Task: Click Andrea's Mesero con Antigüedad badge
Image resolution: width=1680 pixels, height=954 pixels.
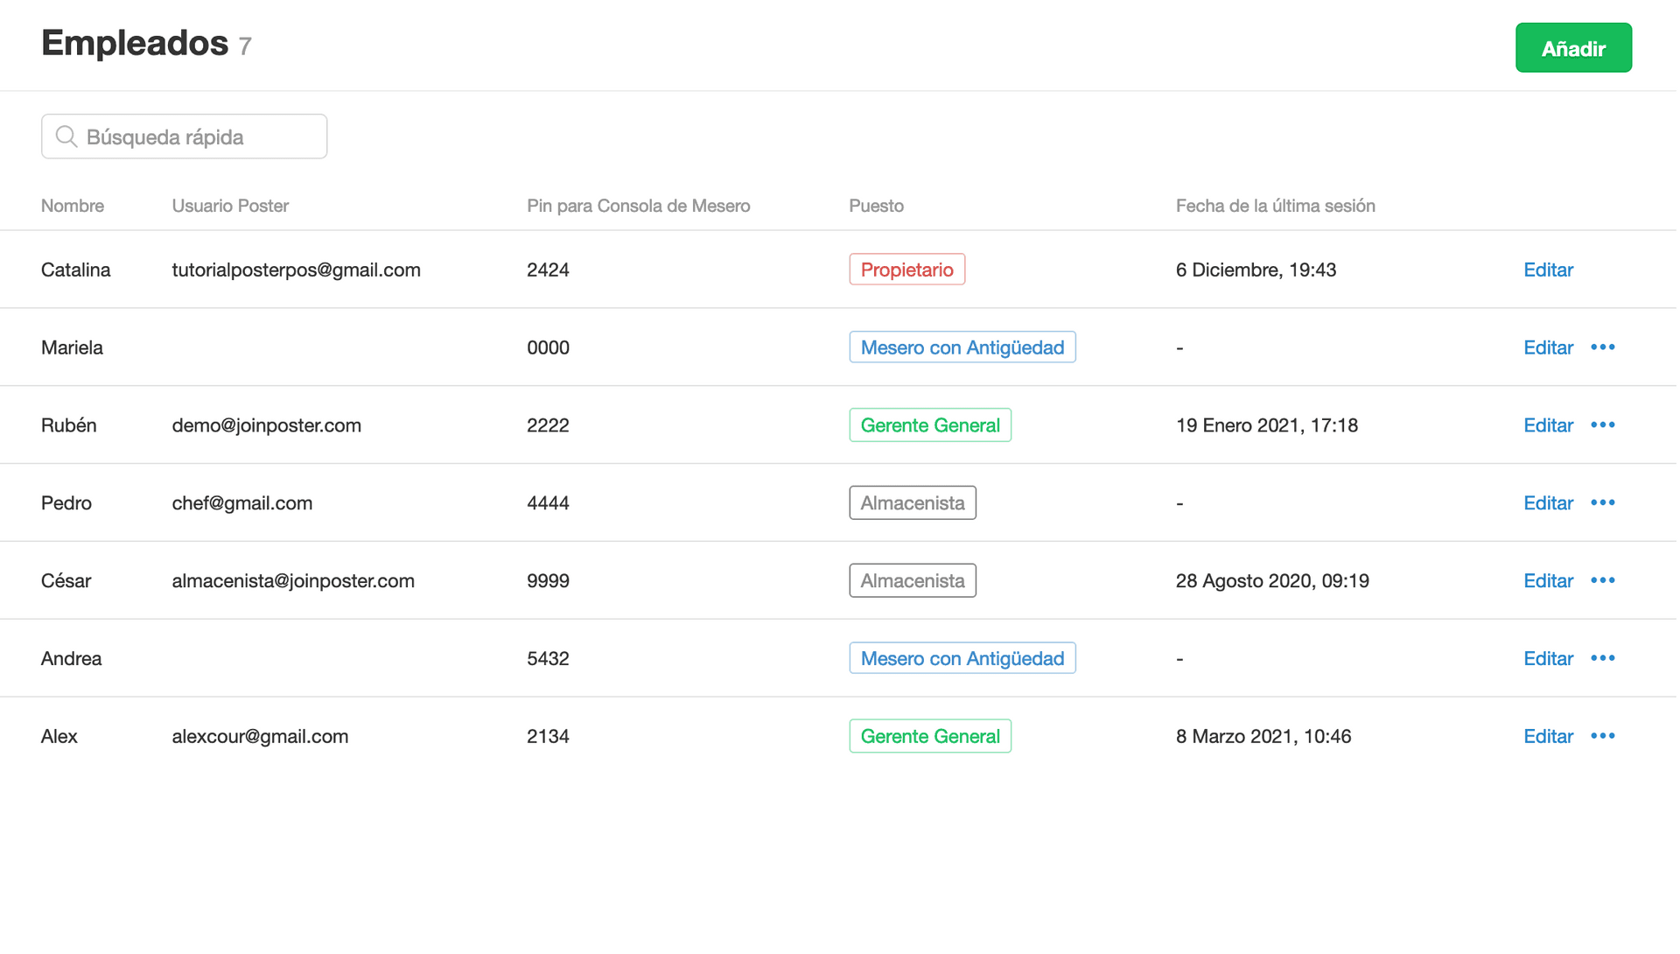Action: [962, 659]
